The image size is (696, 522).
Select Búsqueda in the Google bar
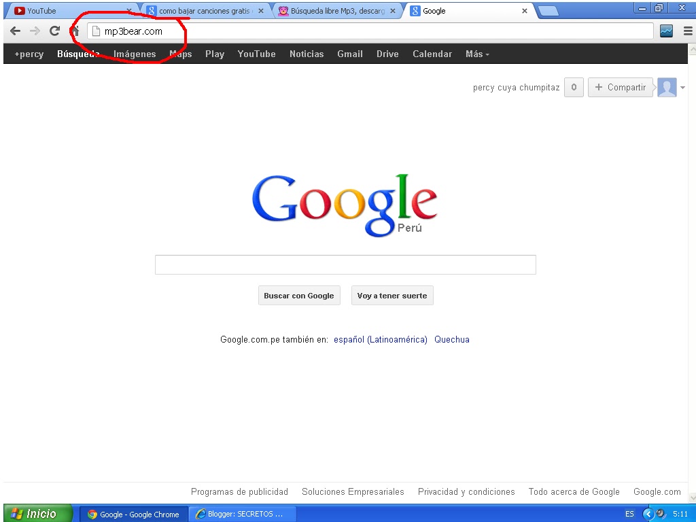[78, 54]
